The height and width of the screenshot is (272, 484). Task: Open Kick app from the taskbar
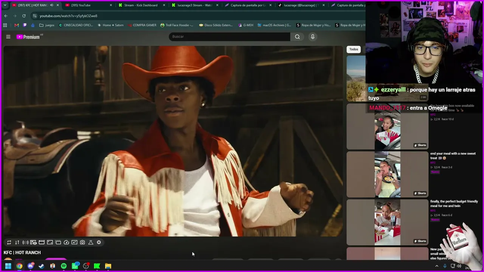click(x=97, y=266)
